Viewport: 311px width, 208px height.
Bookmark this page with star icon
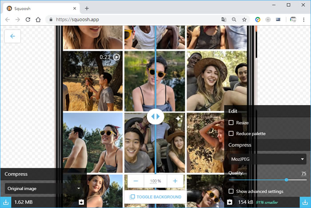[244, 20]
